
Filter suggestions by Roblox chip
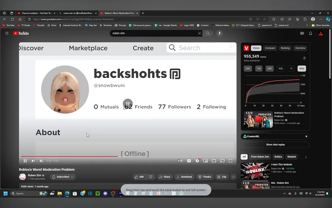278,157
